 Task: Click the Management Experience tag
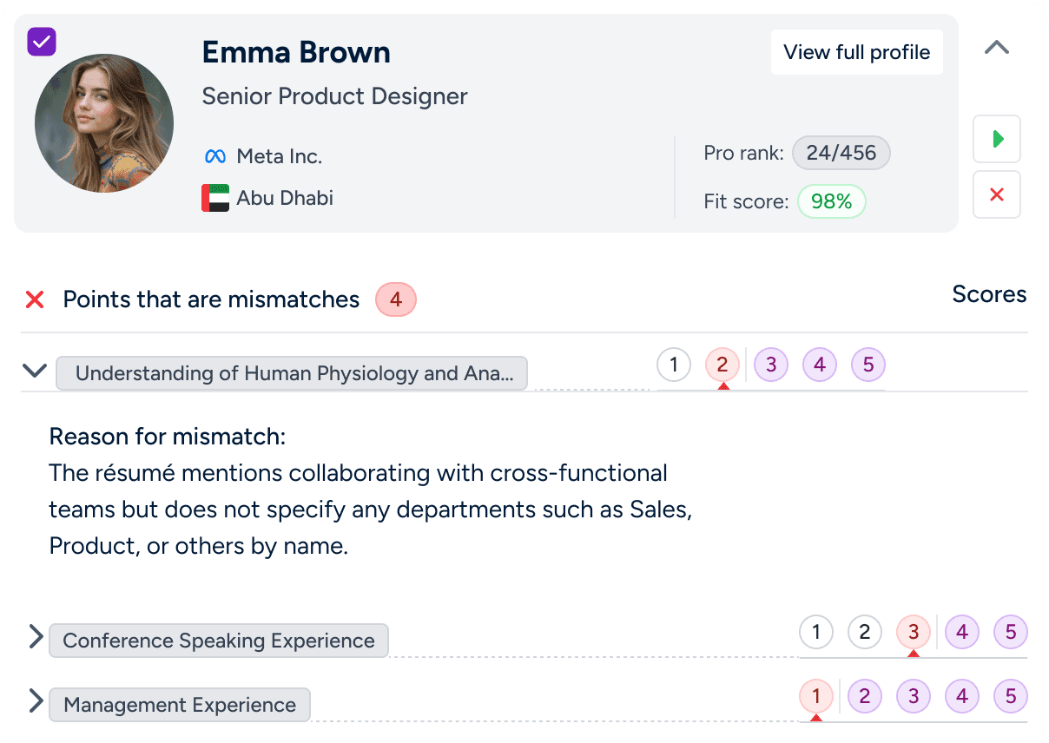(x=180, y=705)
